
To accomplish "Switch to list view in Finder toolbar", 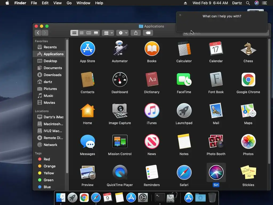I will tap(82, 33).
